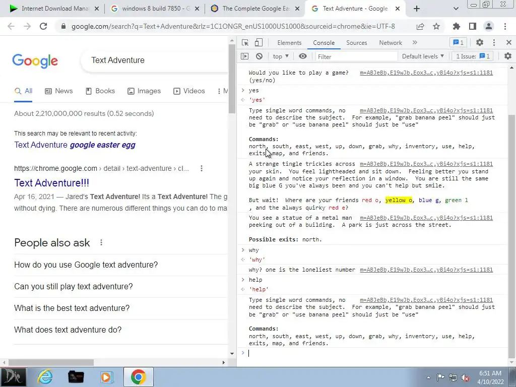Toggle the DevTools device toolbar
The height and width of the screenshot is (387, 516).
click(x=259, y=42)
